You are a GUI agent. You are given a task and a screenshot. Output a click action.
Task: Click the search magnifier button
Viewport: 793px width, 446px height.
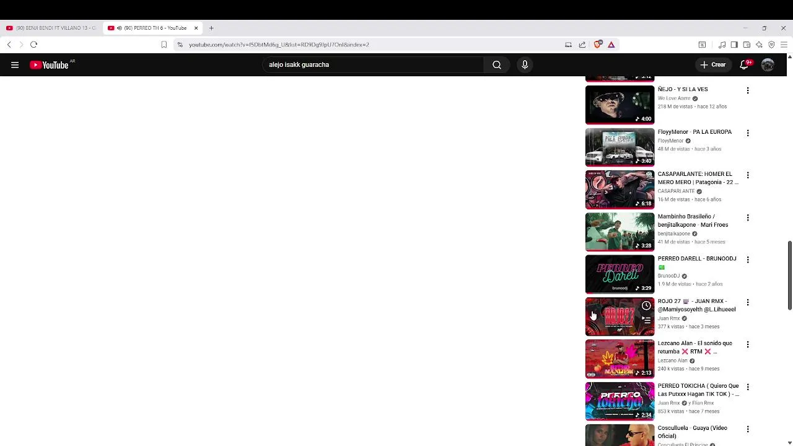click(497, 64)
